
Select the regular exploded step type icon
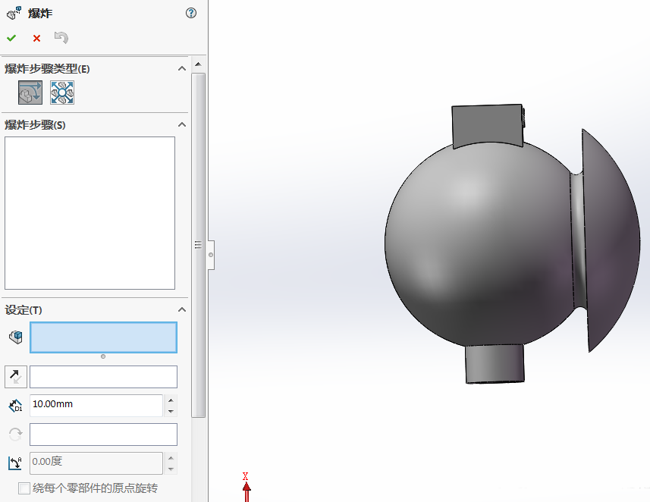pos(30,92)
